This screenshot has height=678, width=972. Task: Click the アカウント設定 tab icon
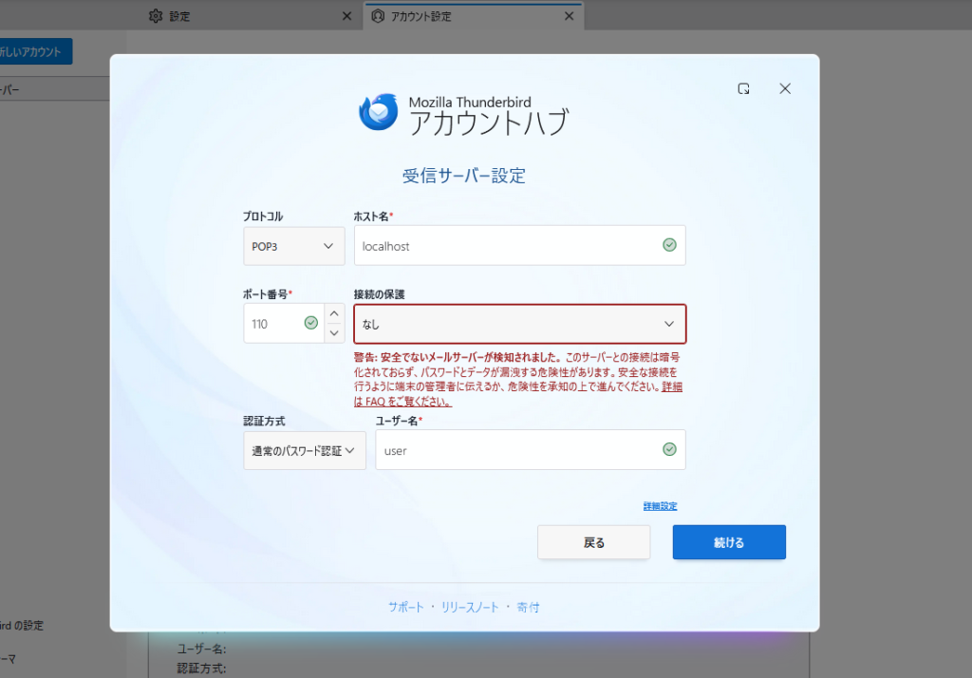[378, 16]
